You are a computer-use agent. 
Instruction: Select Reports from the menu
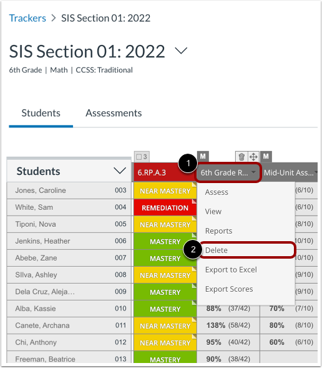(218, 231)
